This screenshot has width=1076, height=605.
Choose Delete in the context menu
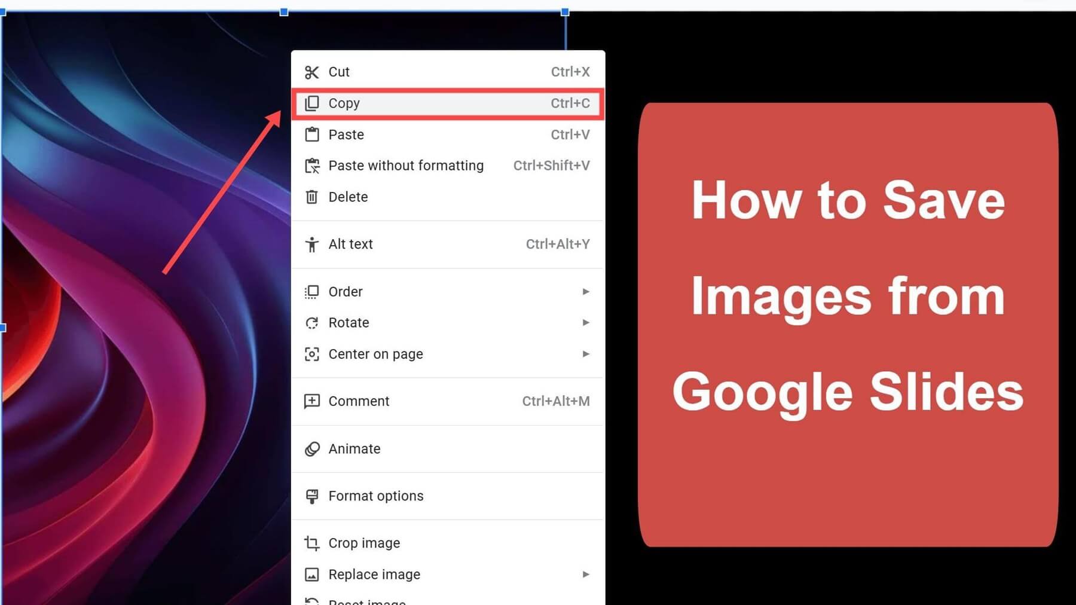tap(448, 197)
